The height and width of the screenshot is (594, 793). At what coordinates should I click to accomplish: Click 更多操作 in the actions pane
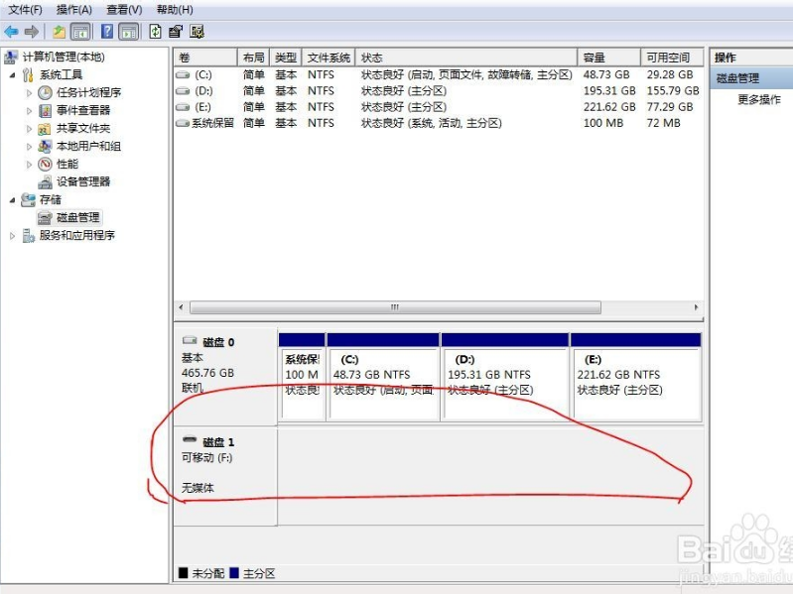(758, 100)
